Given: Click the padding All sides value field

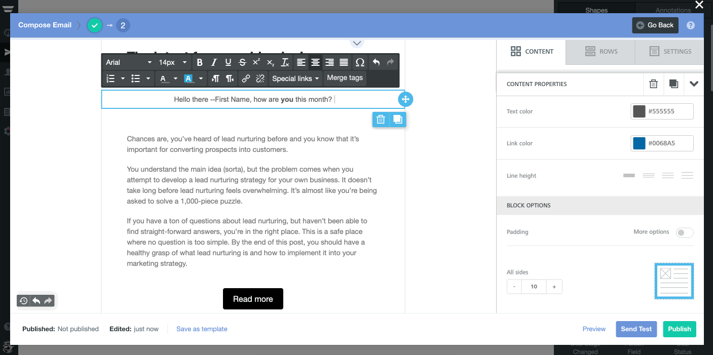Looking at the screenshot, I should (534, 286).
